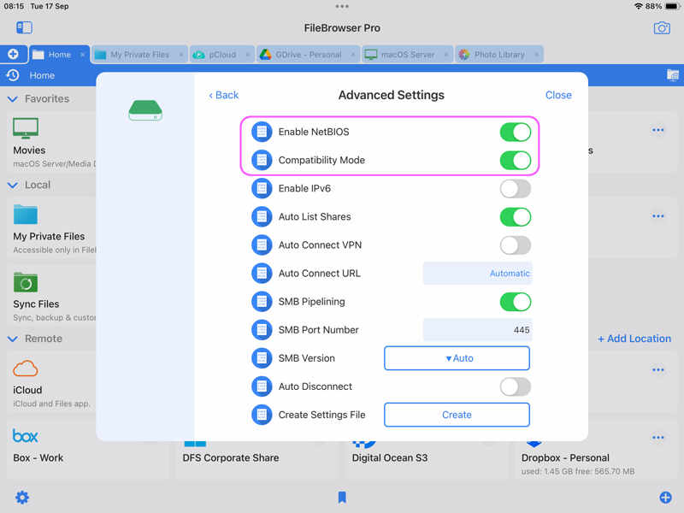Click the Create Settings File row icon
The width and height of the screenshot is (684, 513).
click(x=262, y=415)
